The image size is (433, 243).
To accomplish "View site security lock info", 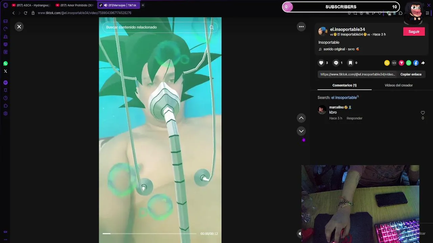I will coord(33,13).
